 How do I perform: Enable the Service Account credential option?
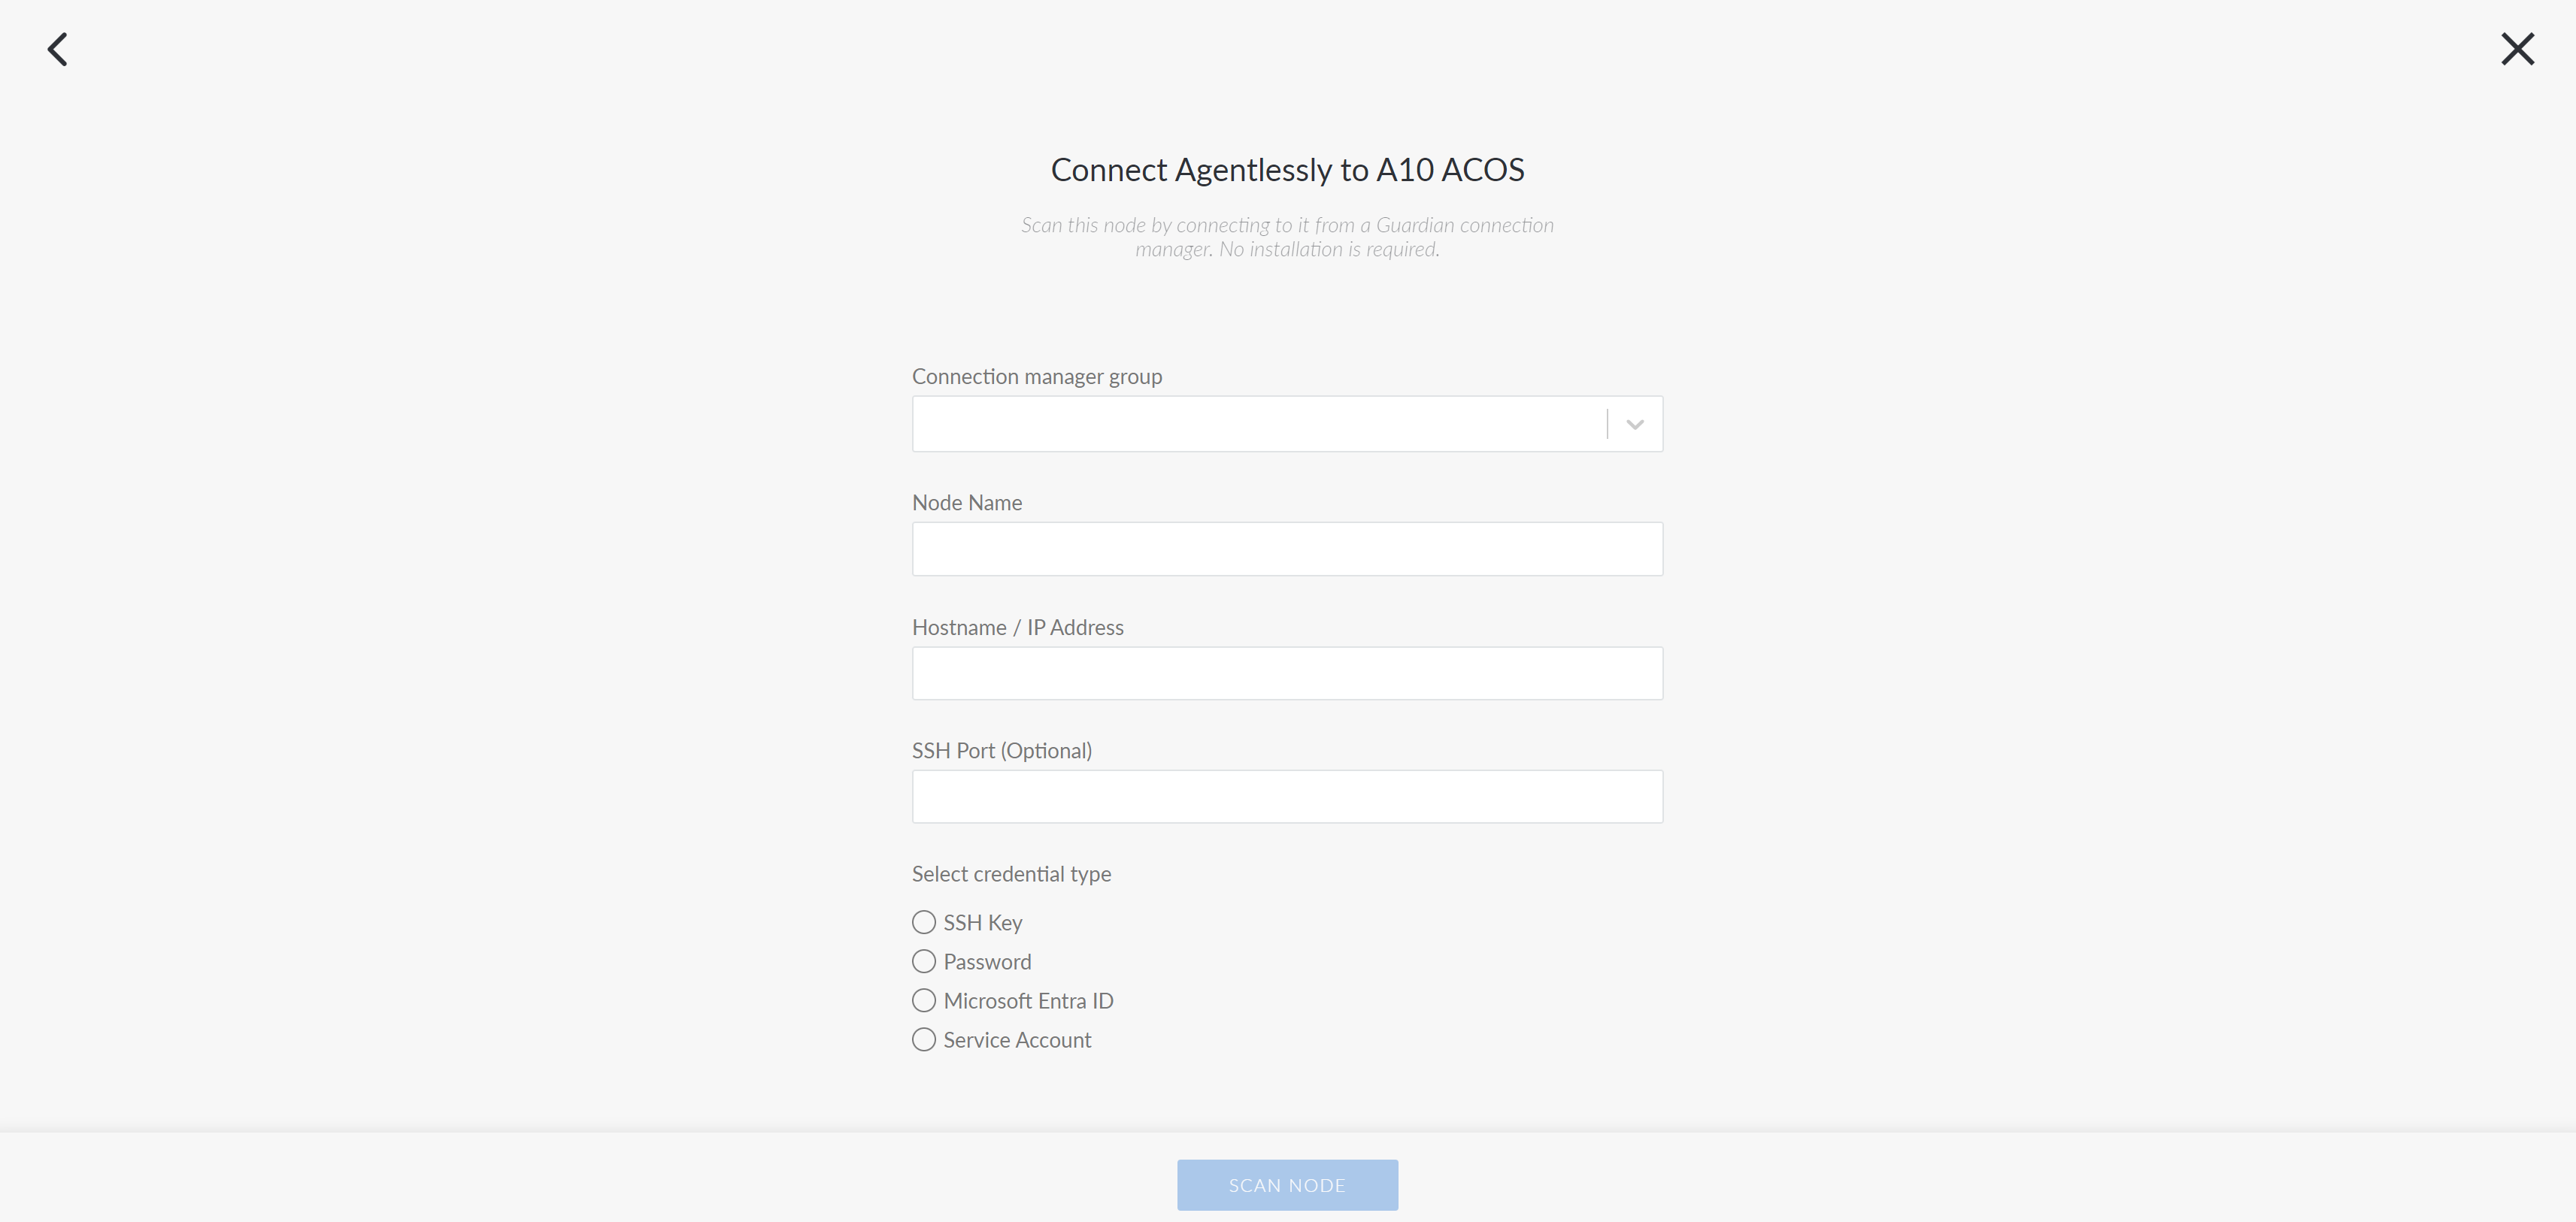pos(924,1040)
